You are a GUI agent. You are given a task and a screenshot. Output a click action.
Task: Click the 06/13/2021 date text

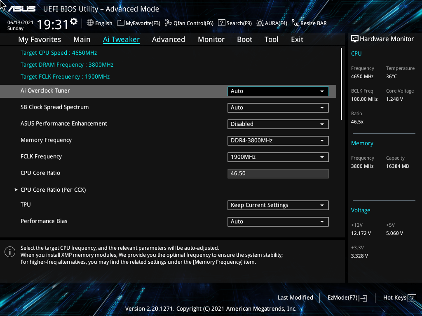click(x=20, y=23)
